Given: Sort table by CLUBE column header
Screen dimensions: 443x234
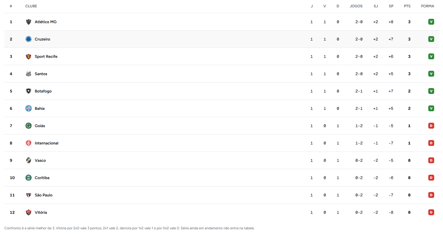Looking at the screenshot, I should point(31,6).
